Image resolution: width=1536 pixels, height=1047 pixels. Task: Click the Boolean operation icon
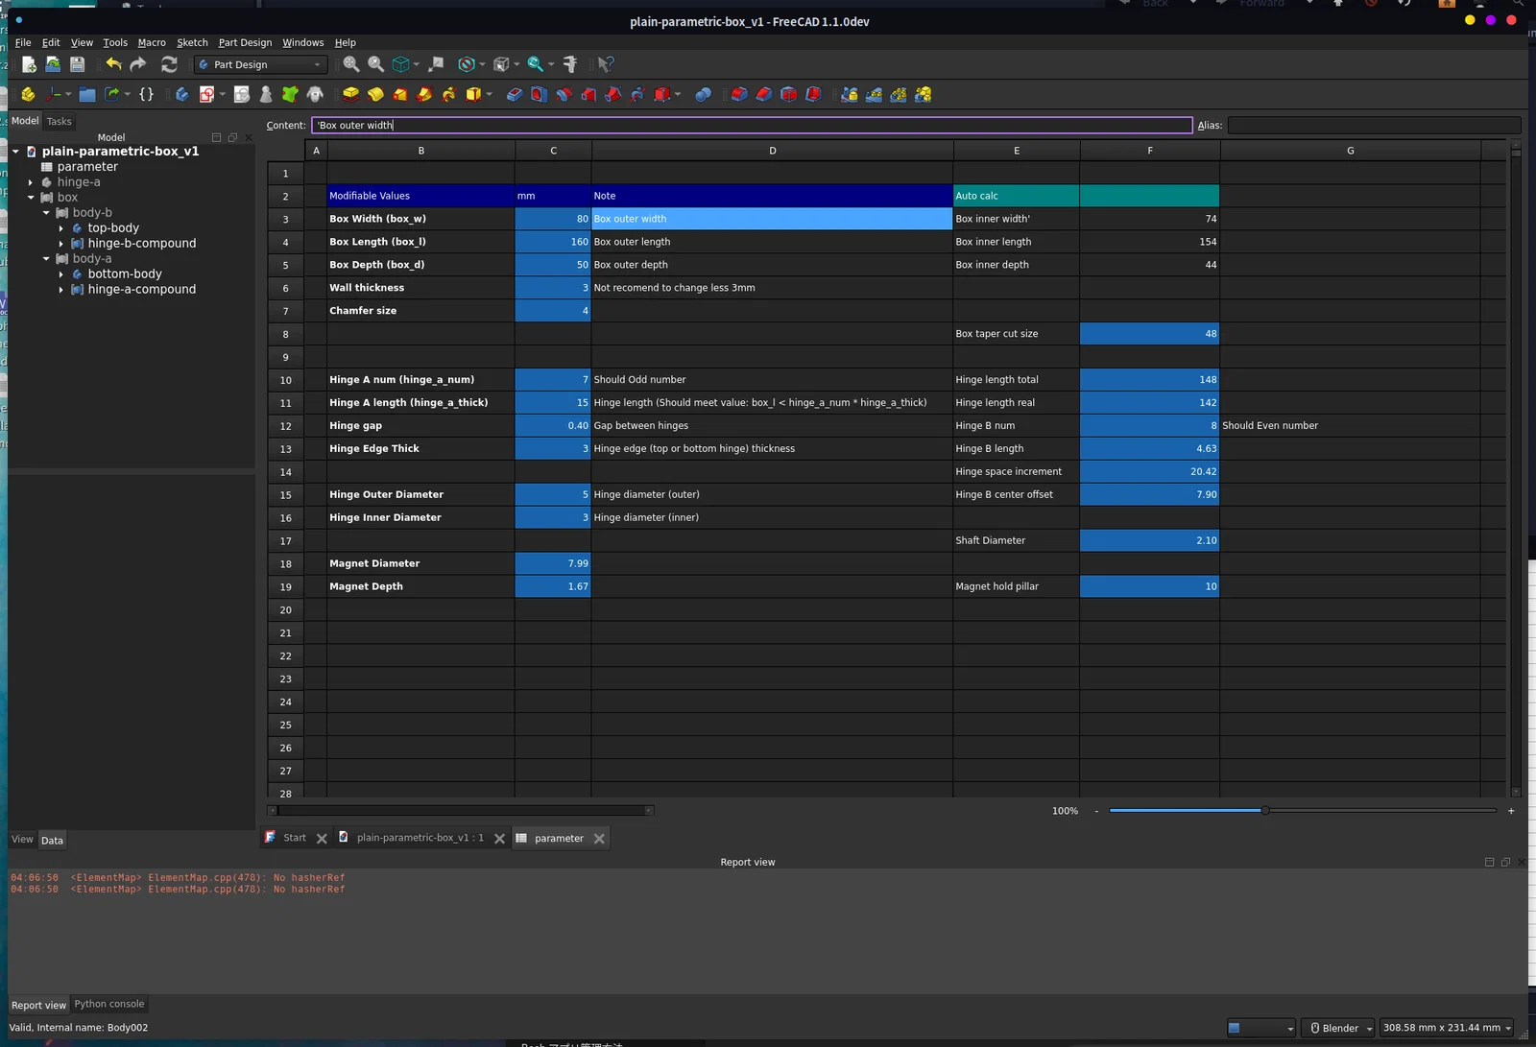point(704,94)
